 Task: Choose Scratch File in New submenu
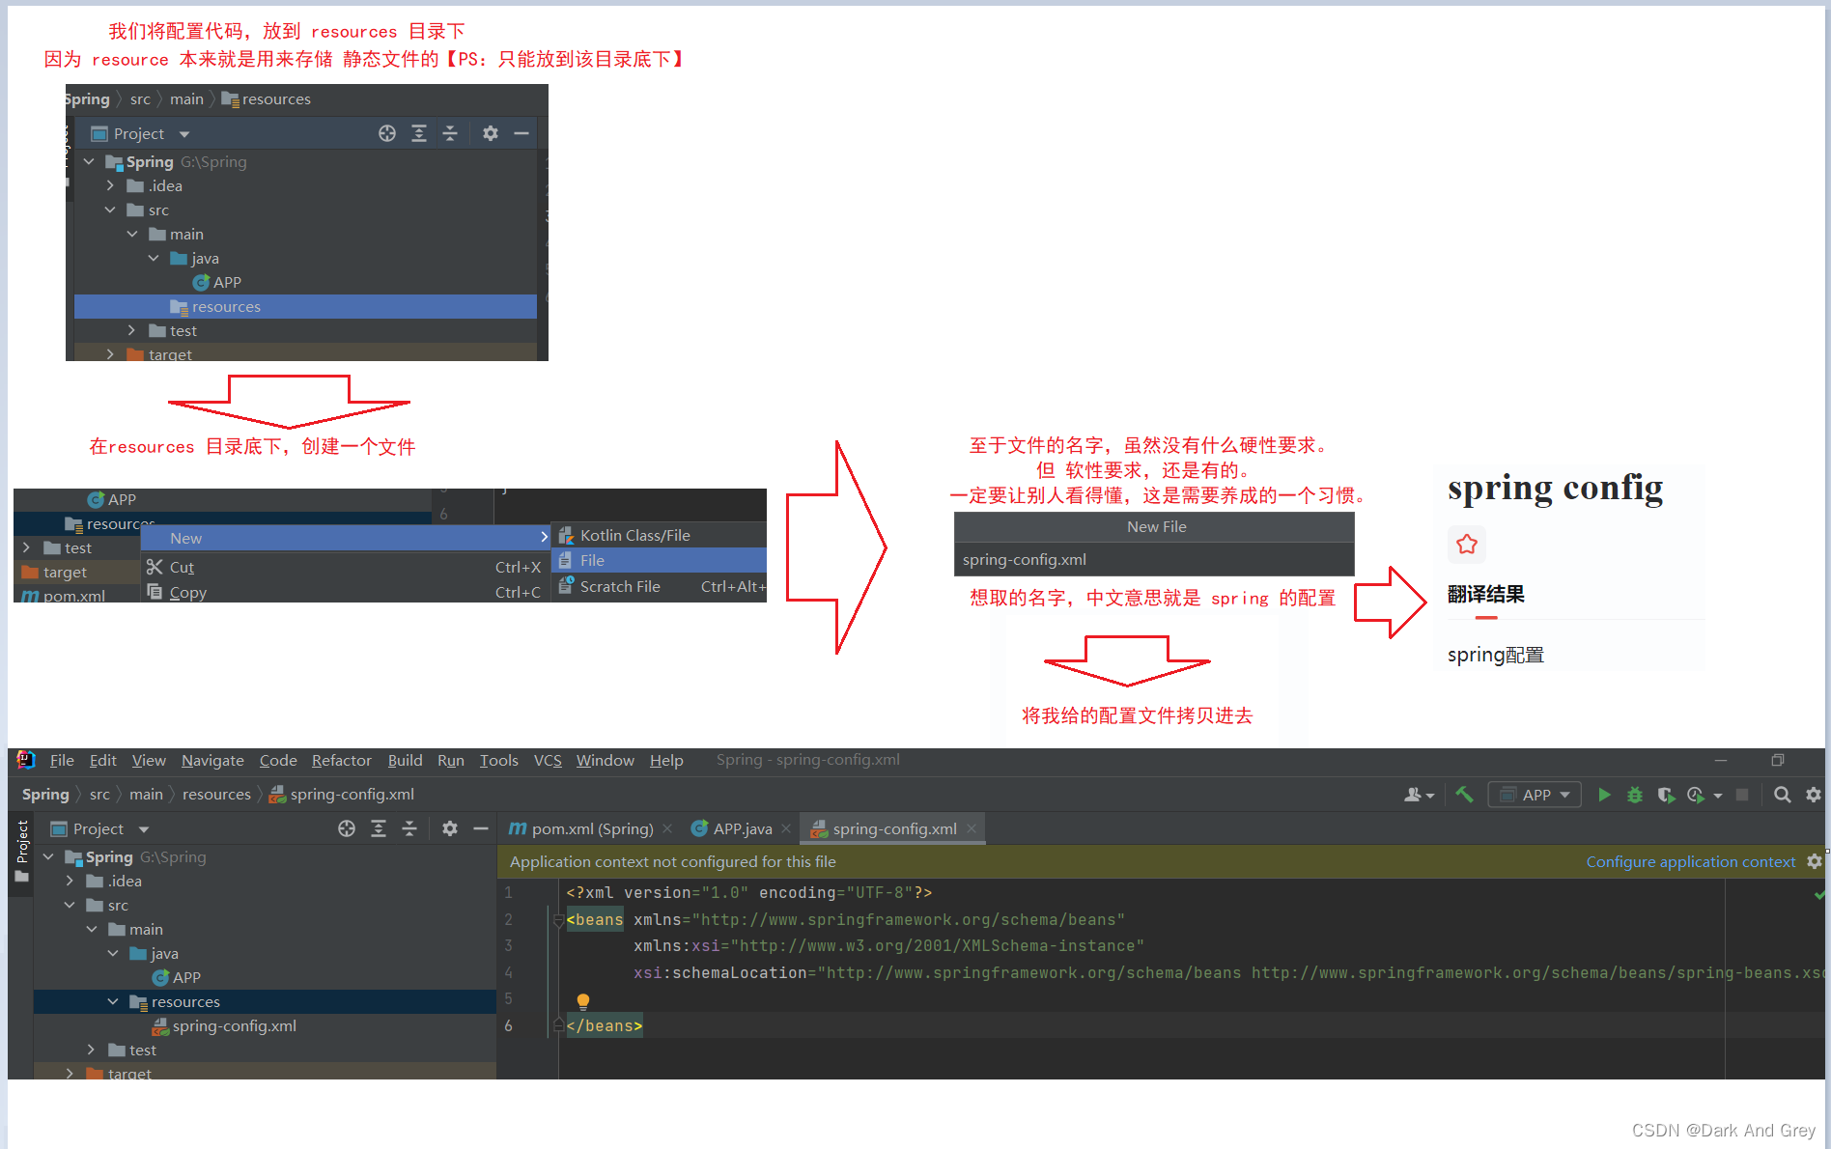click(660, 586)
